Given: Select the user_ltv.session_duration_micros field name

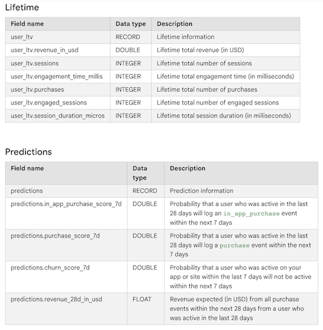Looking at the screenshot, I should coord(57,116).
